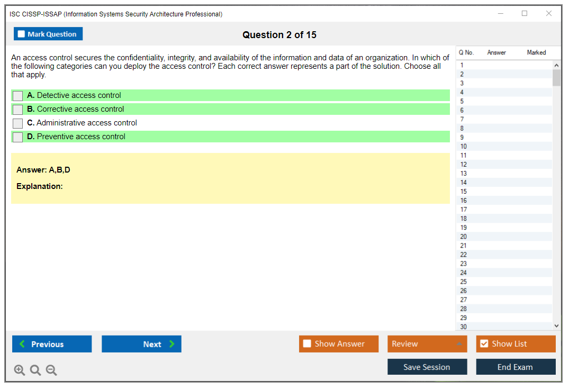Tick checkbox for B. Corrective access control
This screenshot has width=569, height=389.
click(18, 110)
